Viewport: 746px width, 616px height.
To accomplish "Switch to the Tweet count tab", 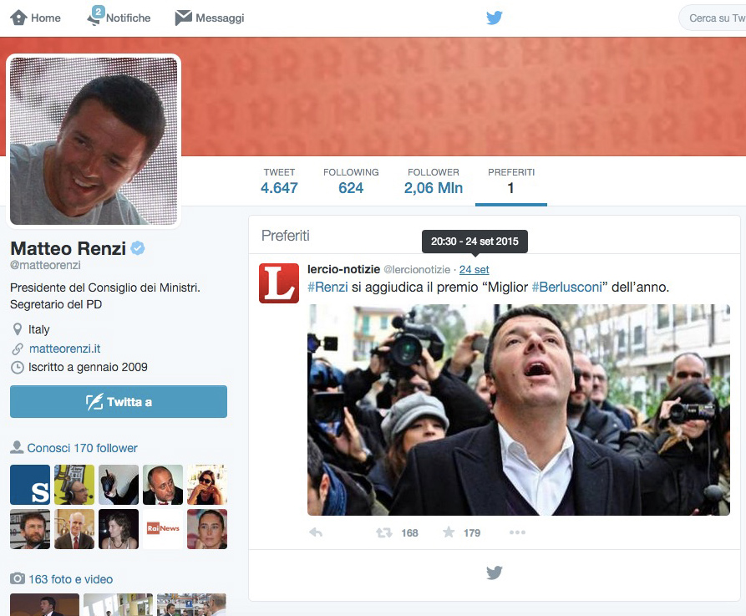I will [x=279, y=181].
